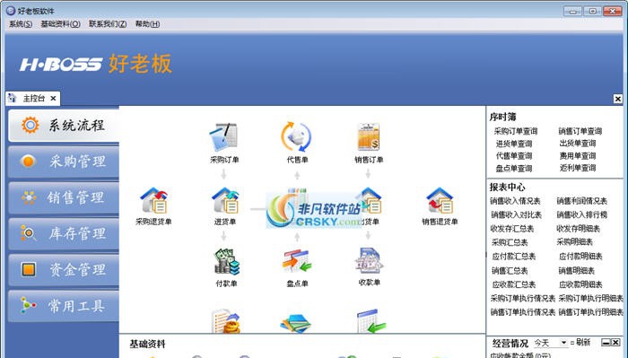Open 进货单查询 link
The height and width of the screenshot is (358, 628).
pos(514,144)
